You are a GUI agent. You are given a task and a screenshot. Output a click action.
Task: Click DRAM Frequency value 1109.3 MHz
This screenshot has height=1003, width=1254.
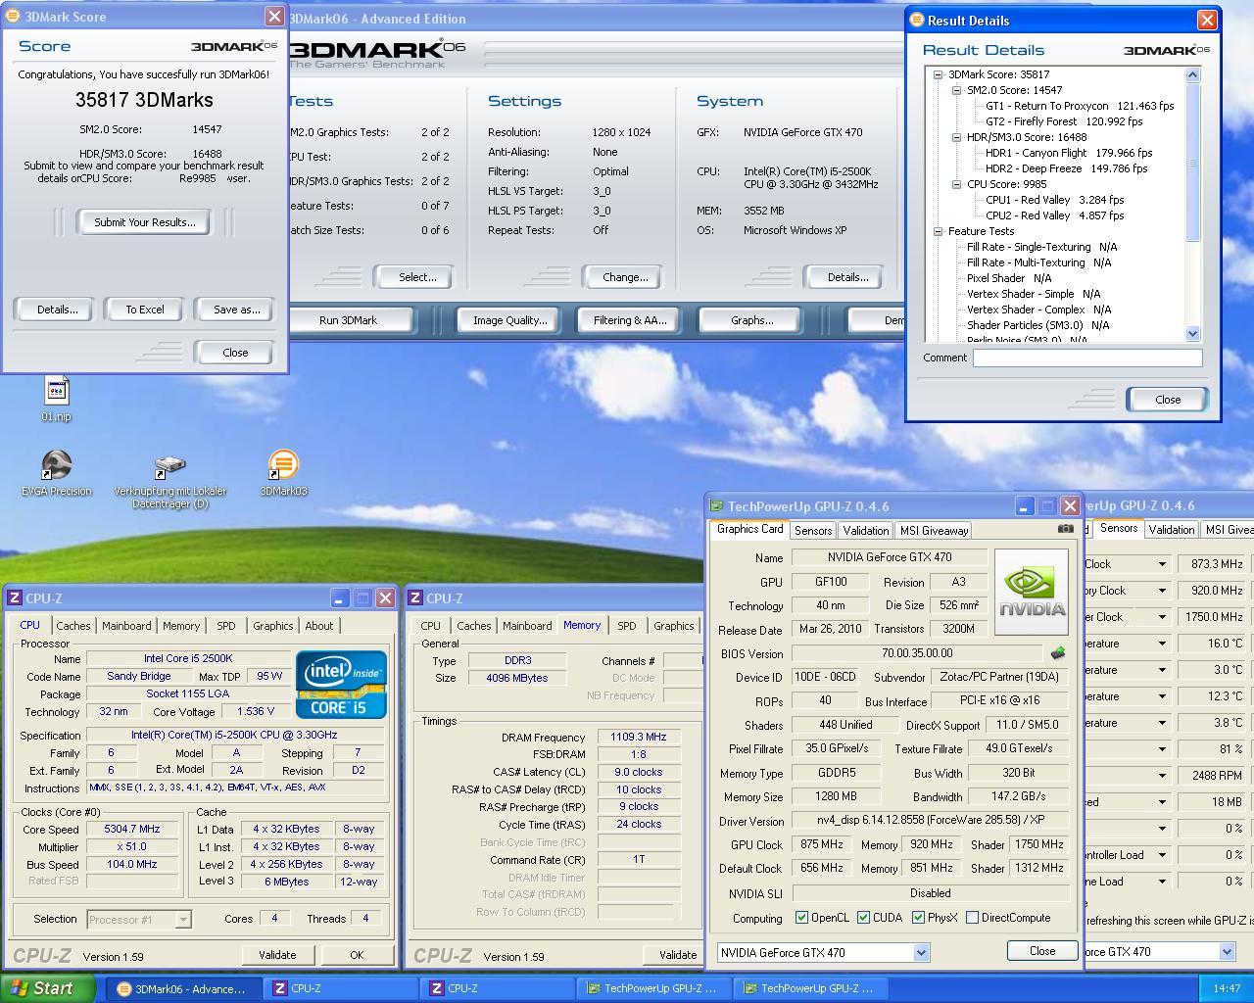pyautogui.click(x=639, y=737)
